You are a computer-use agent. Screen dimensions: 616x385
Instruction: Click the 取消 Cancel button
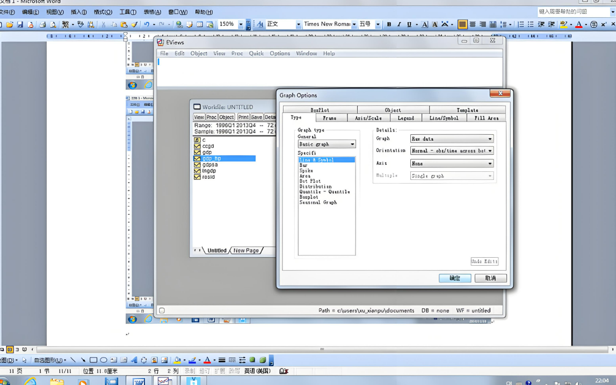491,278
